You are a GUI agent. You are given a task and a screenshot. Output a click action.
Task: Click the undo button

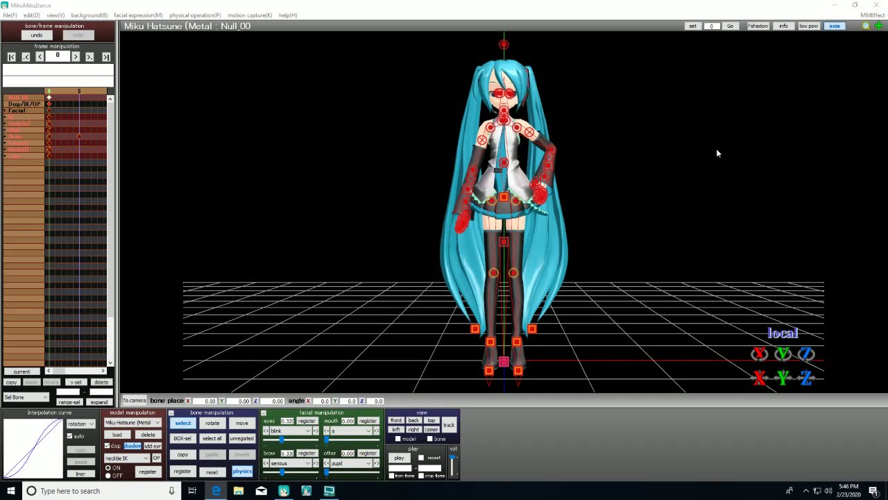(37, 35)
